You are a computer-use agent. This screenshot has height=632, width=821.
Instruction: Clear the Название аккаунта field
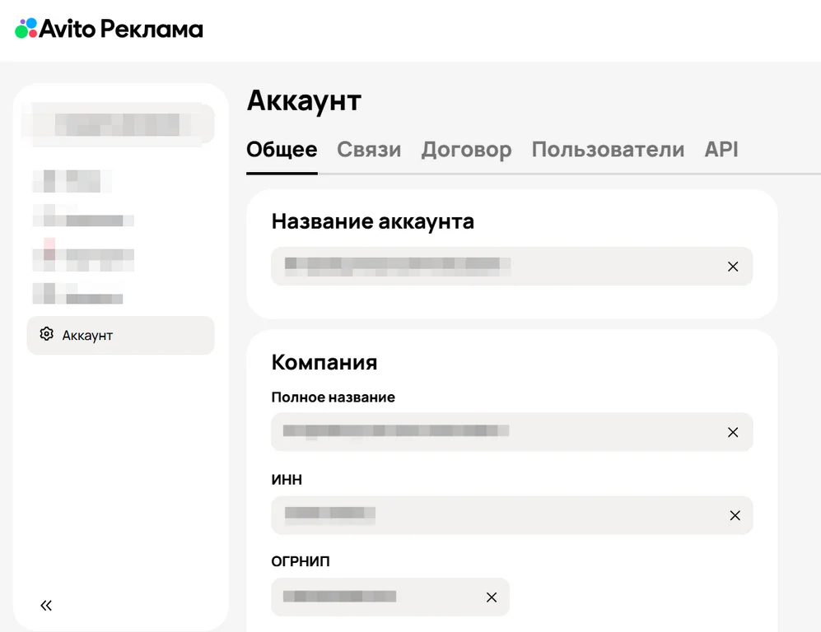733,267
